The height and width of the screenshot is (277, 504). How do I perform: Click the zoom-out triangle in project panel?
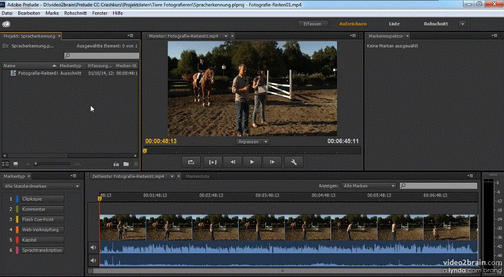[28, 164]
